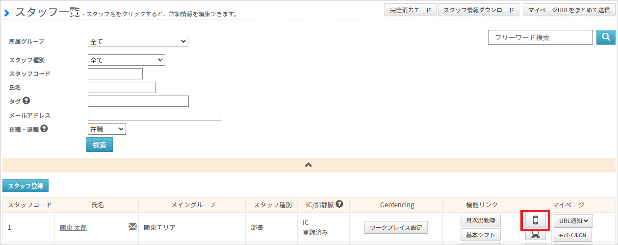Focus the フリーワード検索 input field
Screen dimensions: 618x245
pyautogui.click(x=541, y=37)
